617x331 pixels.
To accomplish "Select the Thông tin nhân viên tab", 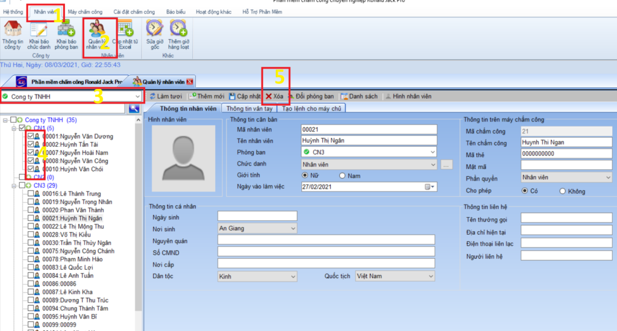I will coord(188,108).
